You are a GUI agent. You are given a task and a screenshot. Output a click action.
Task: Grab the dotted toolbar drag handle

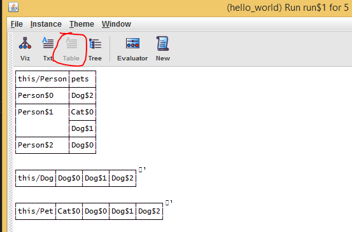(10, 132)
